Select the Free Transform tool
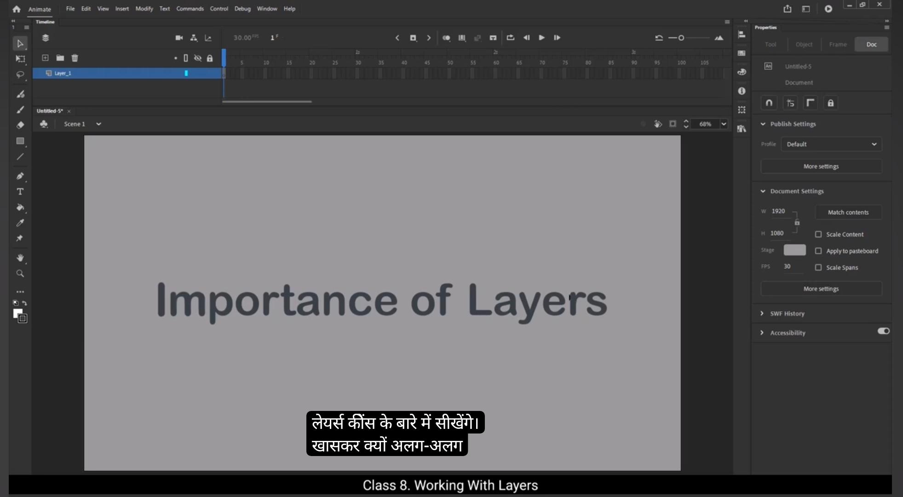This screenshot has width=903, height=497. click(20, 59)
